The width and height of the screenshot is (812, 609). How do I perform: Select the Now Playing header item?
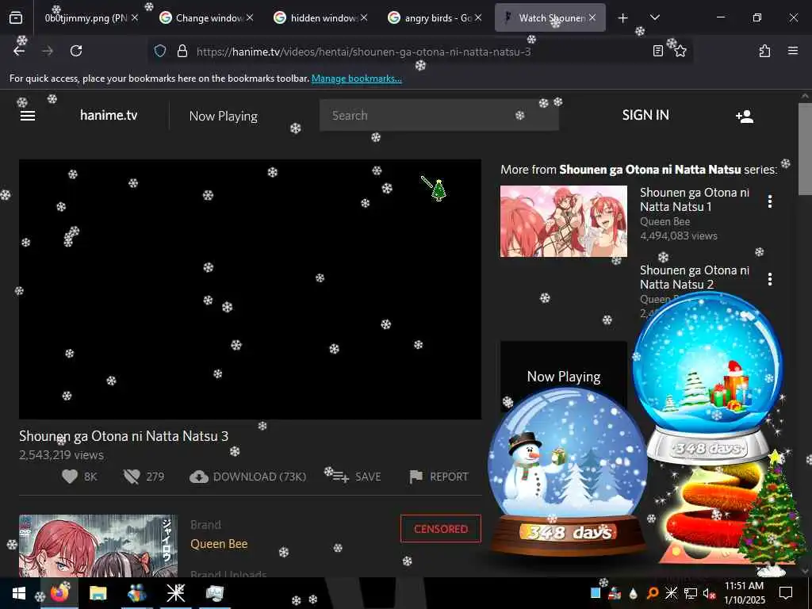(x=223, y=116)
